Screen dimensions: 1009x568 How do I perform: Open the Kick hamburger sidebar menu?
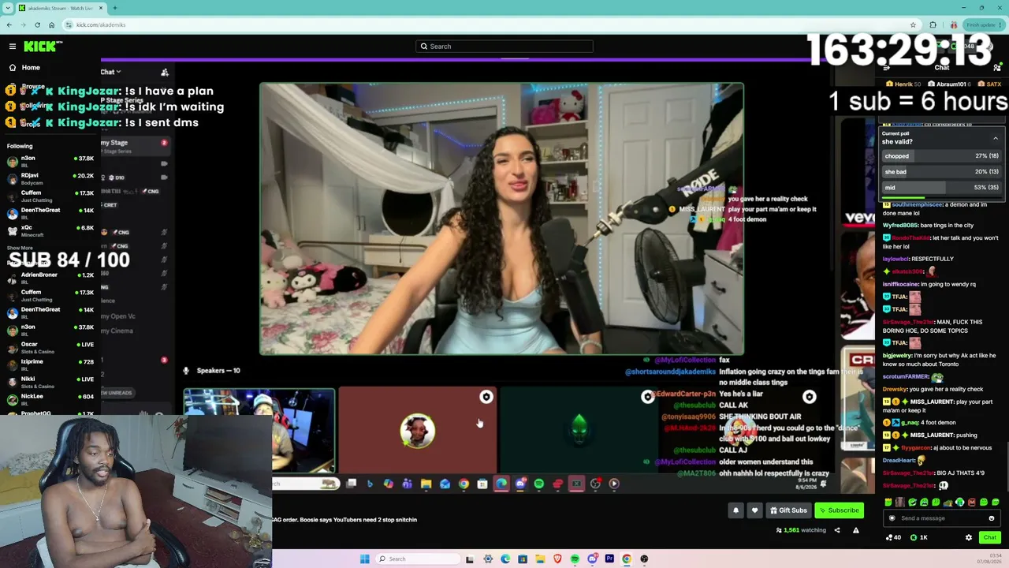pyautogui.click(x=13, y=47)
